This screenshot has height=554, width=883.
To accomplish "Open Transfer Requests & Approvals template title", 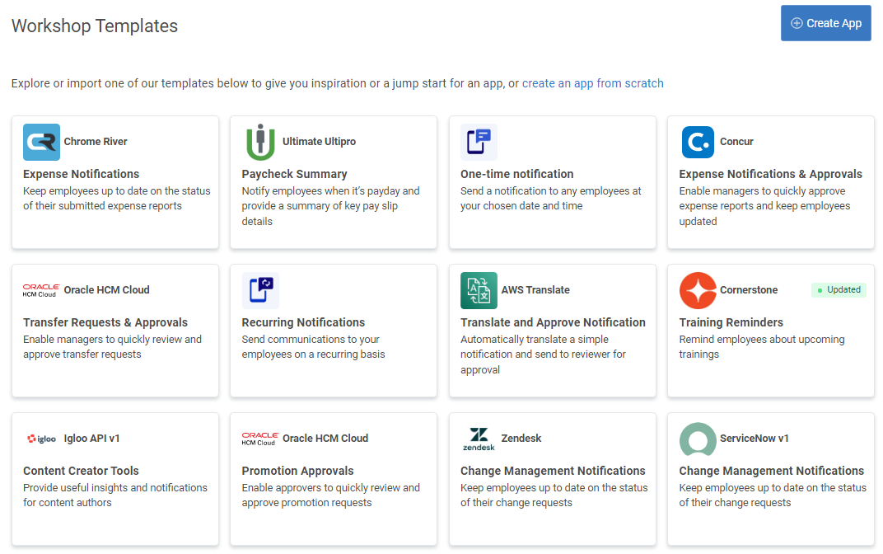I will [x=105, y=322].
